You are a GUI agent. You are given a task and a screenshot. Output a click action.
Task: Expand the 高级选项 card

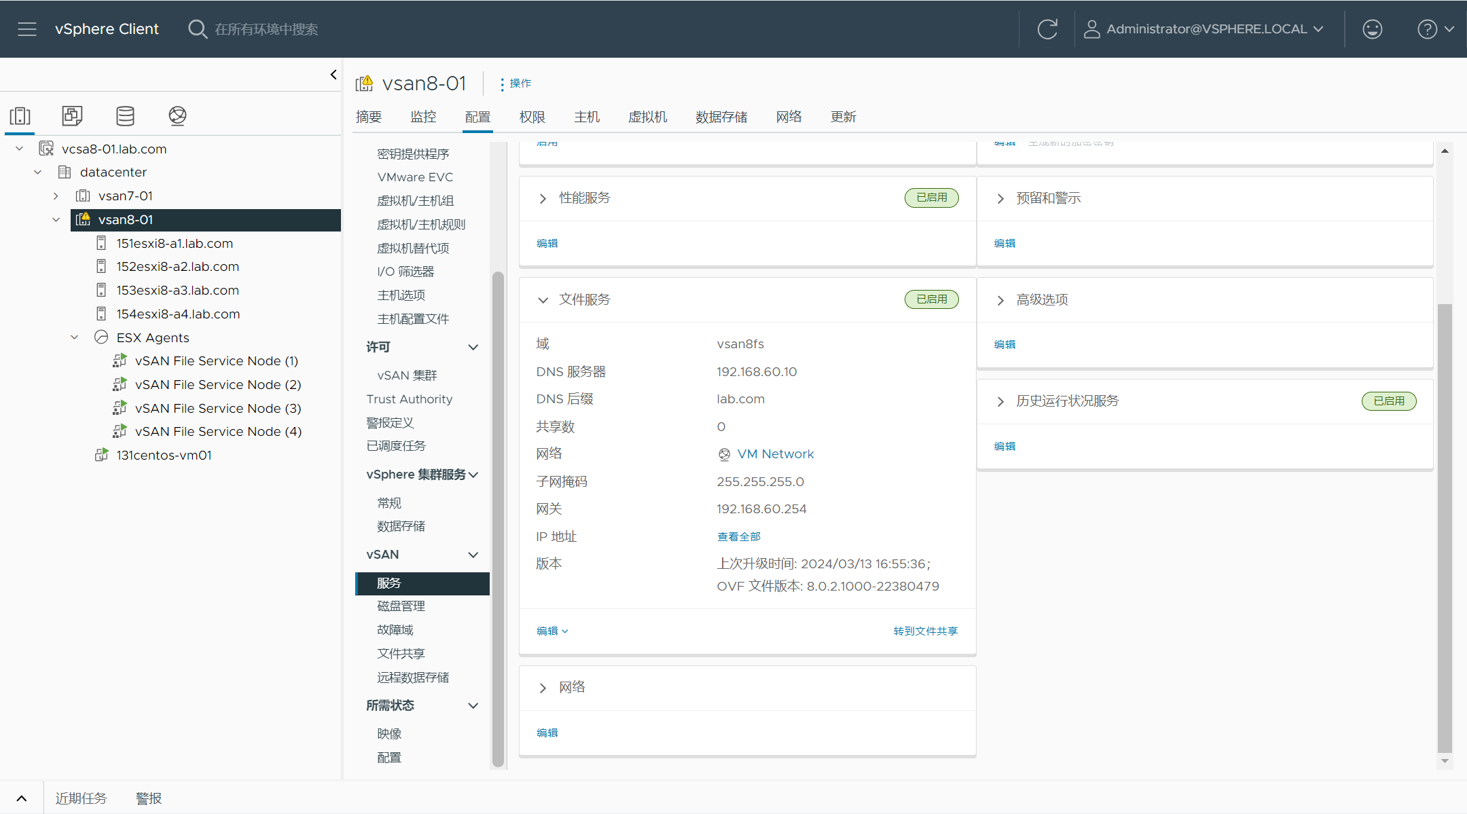pyautogui.click(x=1000, y=300)
